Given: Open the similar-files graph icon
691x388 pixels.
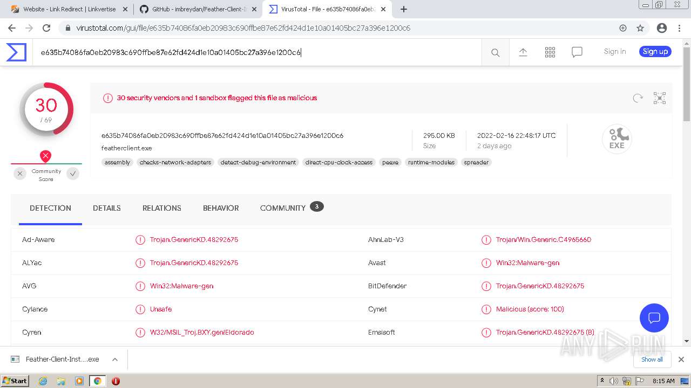Looking at the screenshot, I should click(x=660, y=98).
